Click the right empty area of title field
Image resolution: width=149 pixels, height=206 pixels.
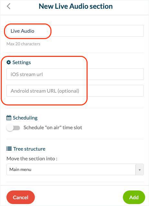(97, 31)
